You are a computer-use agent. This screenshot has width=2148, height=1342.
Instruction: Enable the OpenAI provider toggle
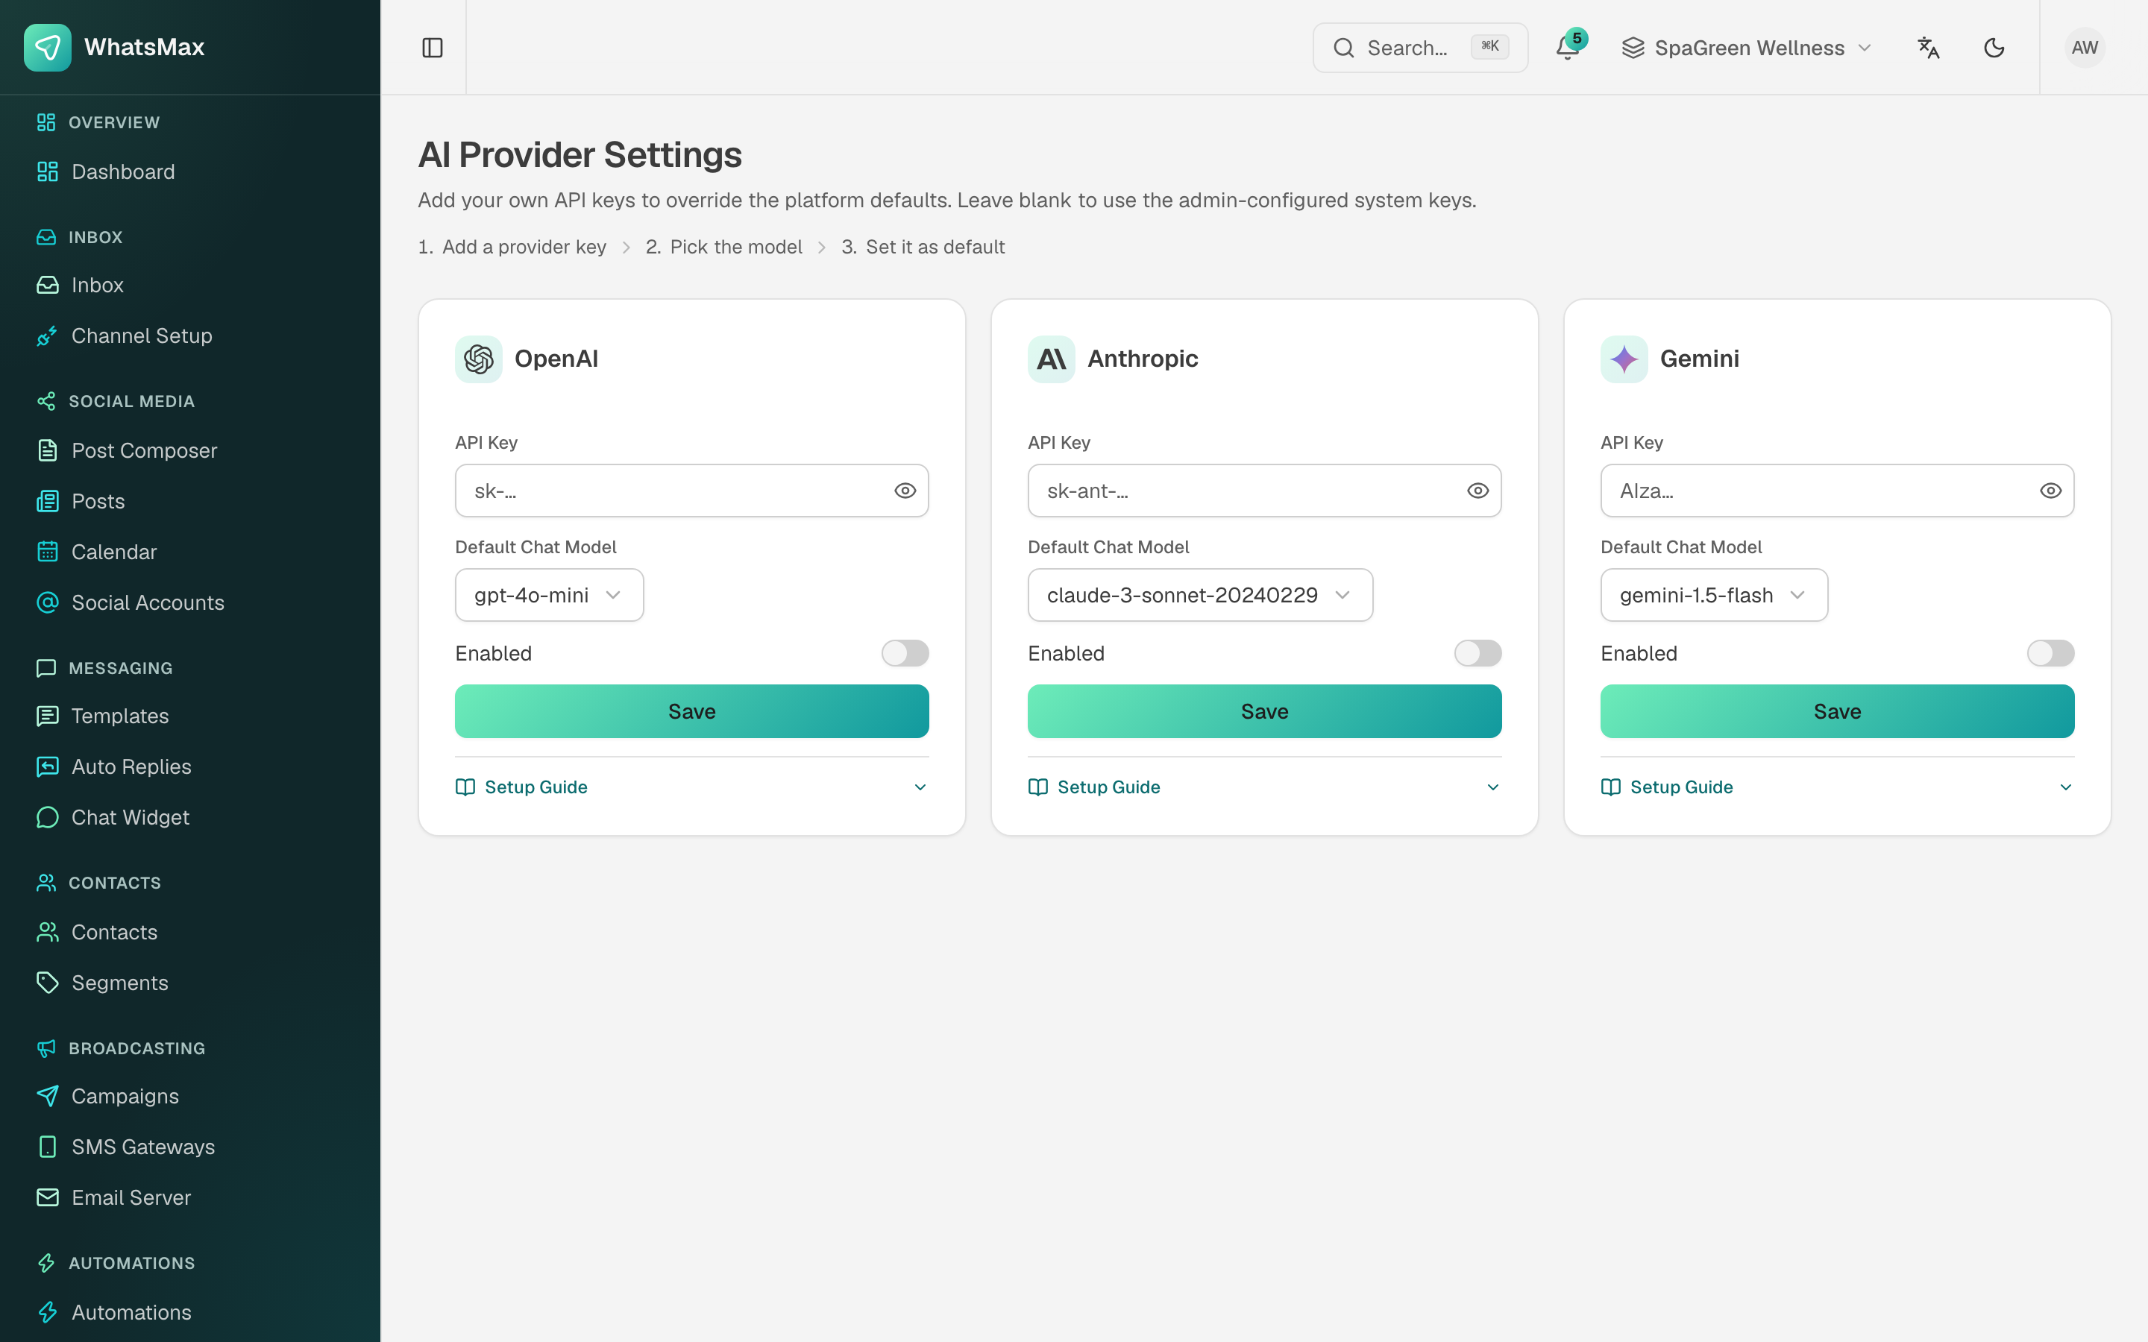pyautogui.click(x=905, y=653)
